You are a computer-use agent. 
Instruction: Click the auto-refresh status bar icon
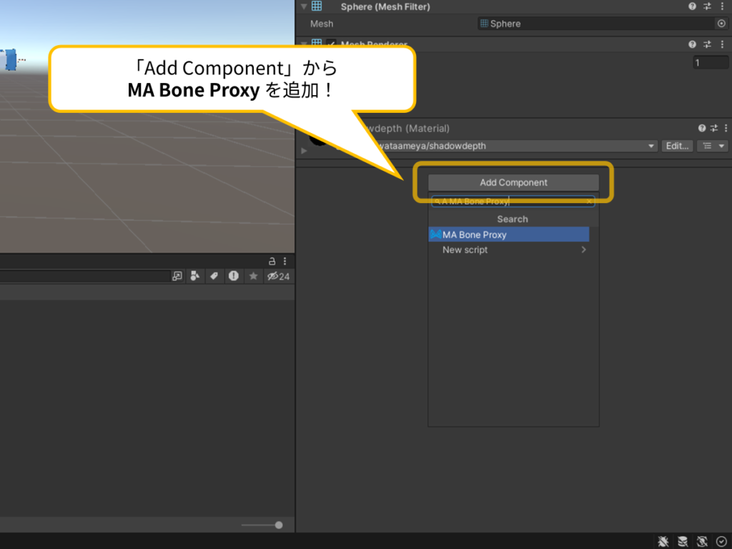(x=702, y=541)
